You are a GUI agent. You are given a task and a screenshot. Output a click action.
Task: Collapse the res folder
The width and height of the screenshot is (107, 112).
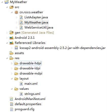coord(7,58)
